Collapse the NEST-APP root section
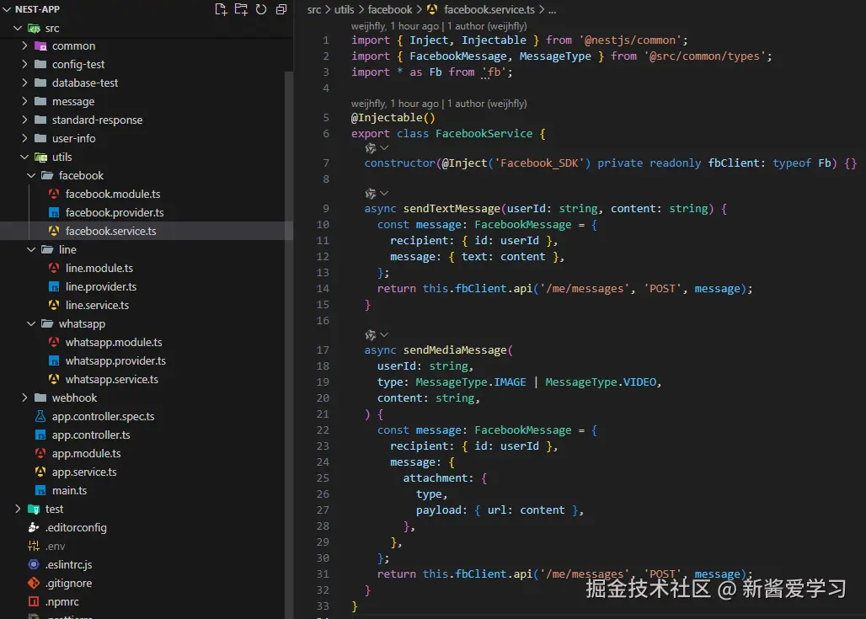866x619 pixels. [7, 9]
